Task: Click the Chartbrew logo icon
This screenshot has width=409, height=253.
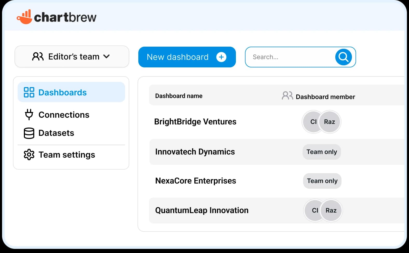Action: pyautogui.click(x=24, y=17)
